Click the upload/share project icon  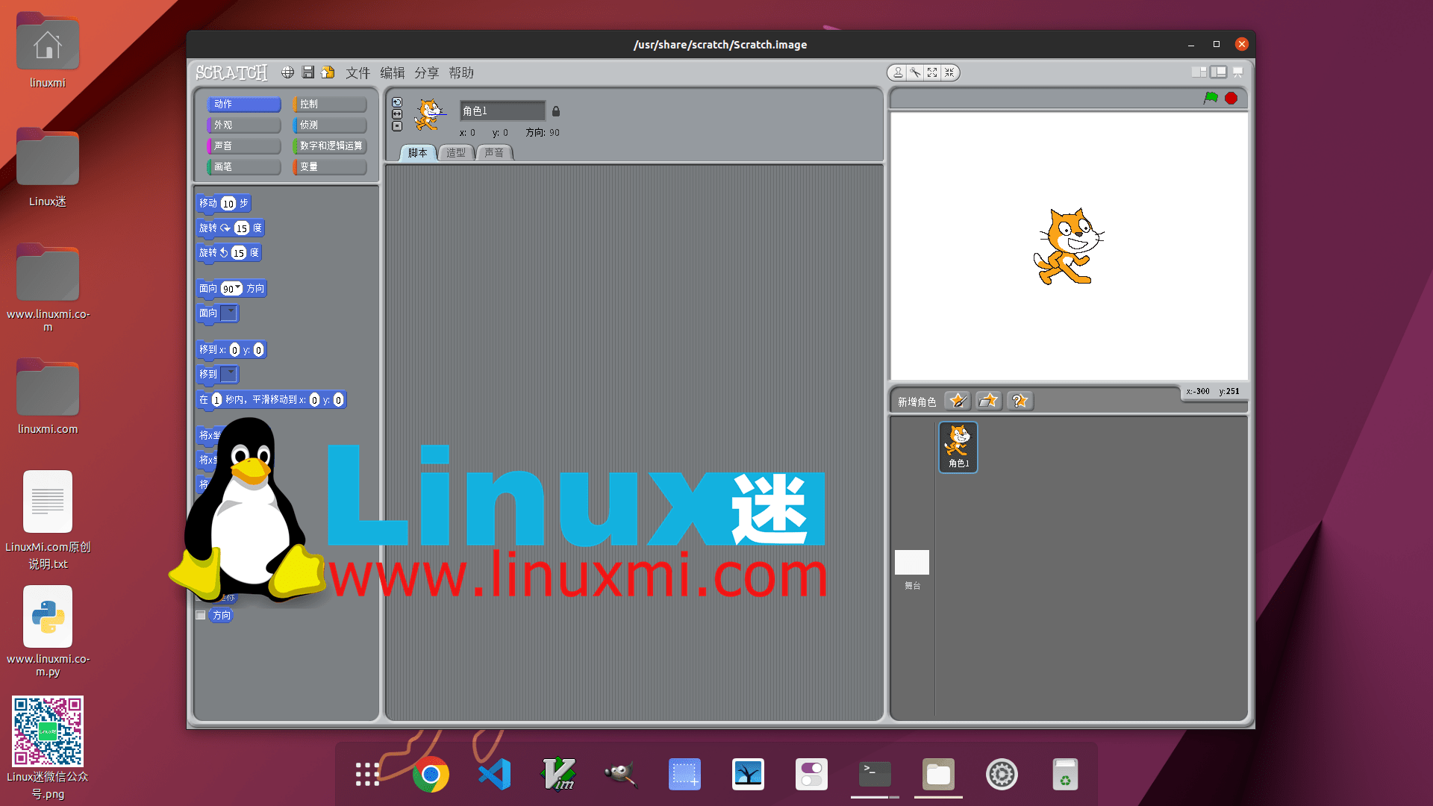point(328,72)
